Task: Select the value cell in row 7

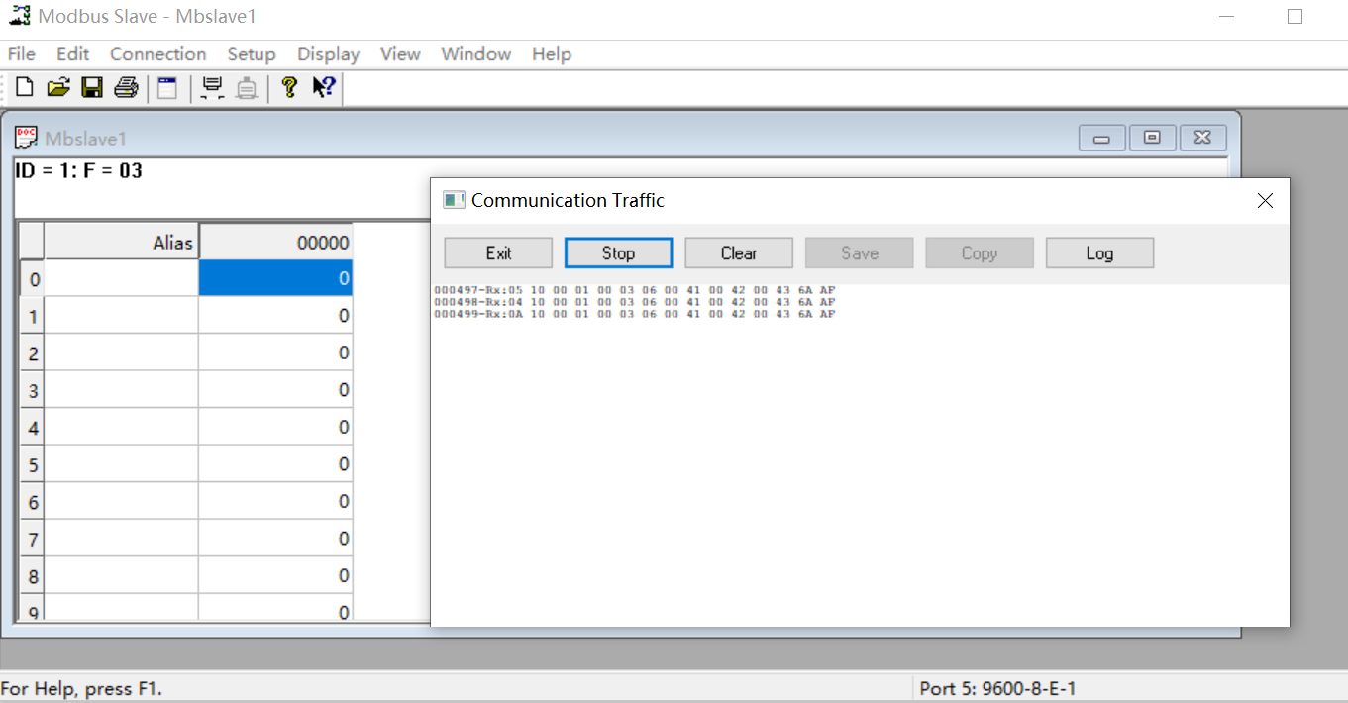Action: click(275, 539)
